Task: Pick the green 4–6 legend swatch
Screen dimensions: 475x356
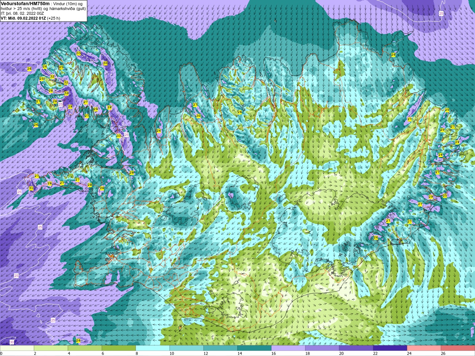Action: [x=85, y=348]
